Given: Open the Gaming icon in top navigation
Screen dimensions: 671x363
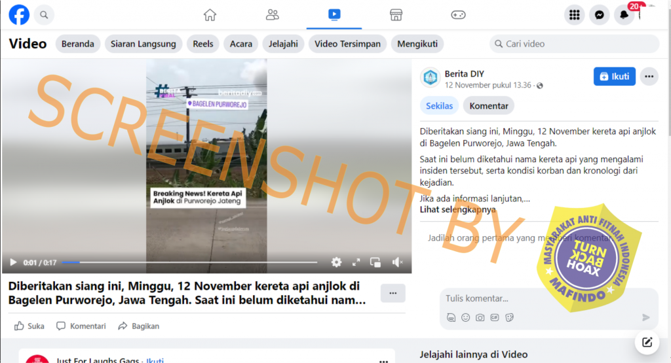Looking at the screenshot, I should click(x=458, y=14).
